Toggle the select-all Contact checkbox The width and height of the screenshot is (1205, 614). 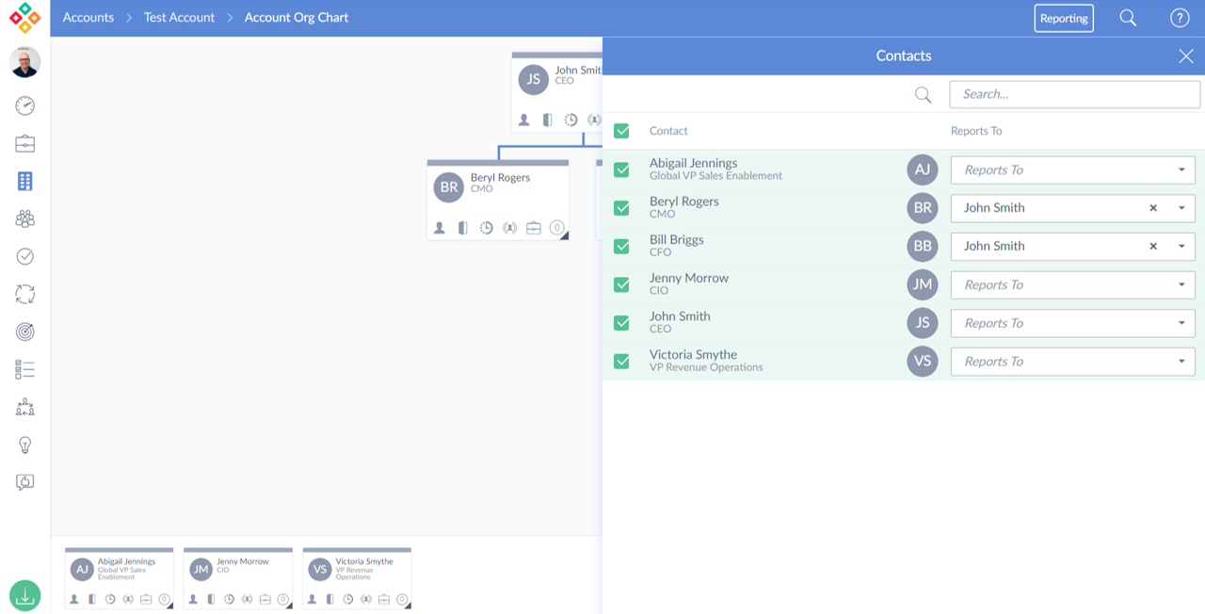click(621, 131)
